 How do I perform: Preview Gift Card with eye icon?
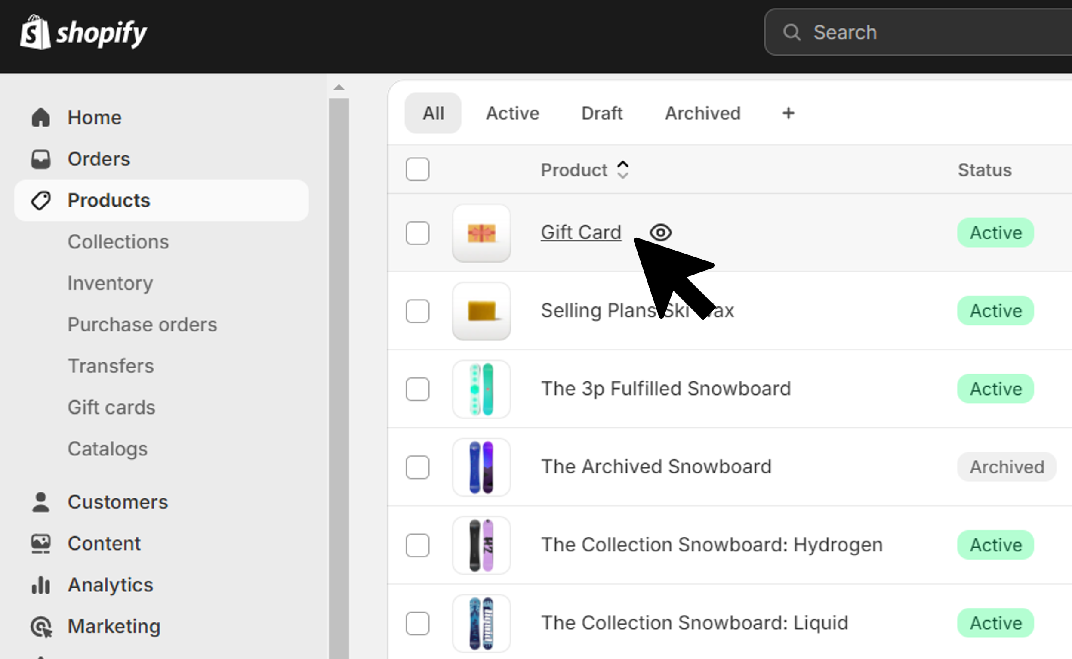[x=660, y=232]
